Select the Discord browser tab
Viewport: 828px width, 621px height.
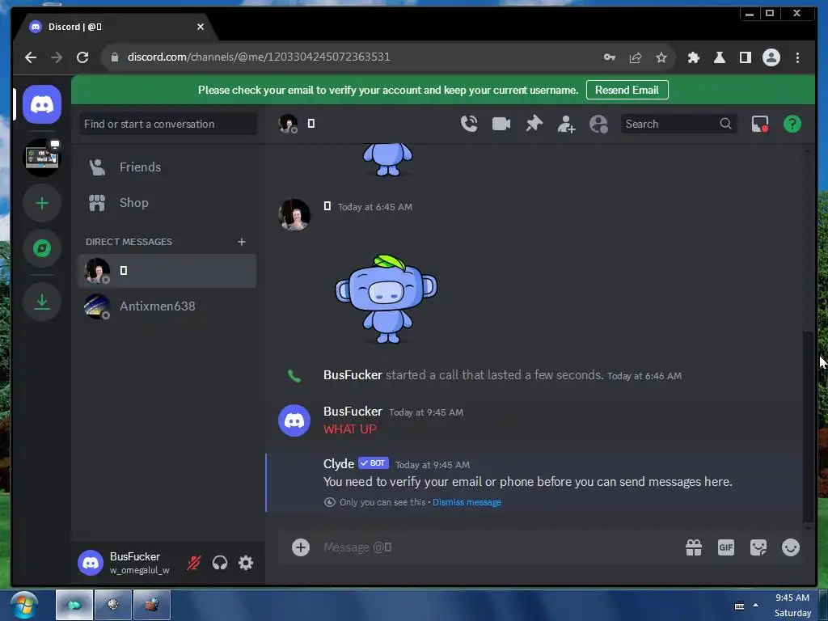116,27
